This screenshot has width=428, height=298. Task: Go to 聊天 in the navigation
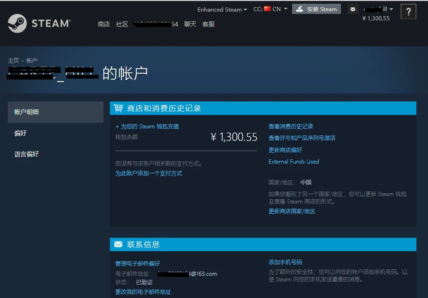[190, 24]
